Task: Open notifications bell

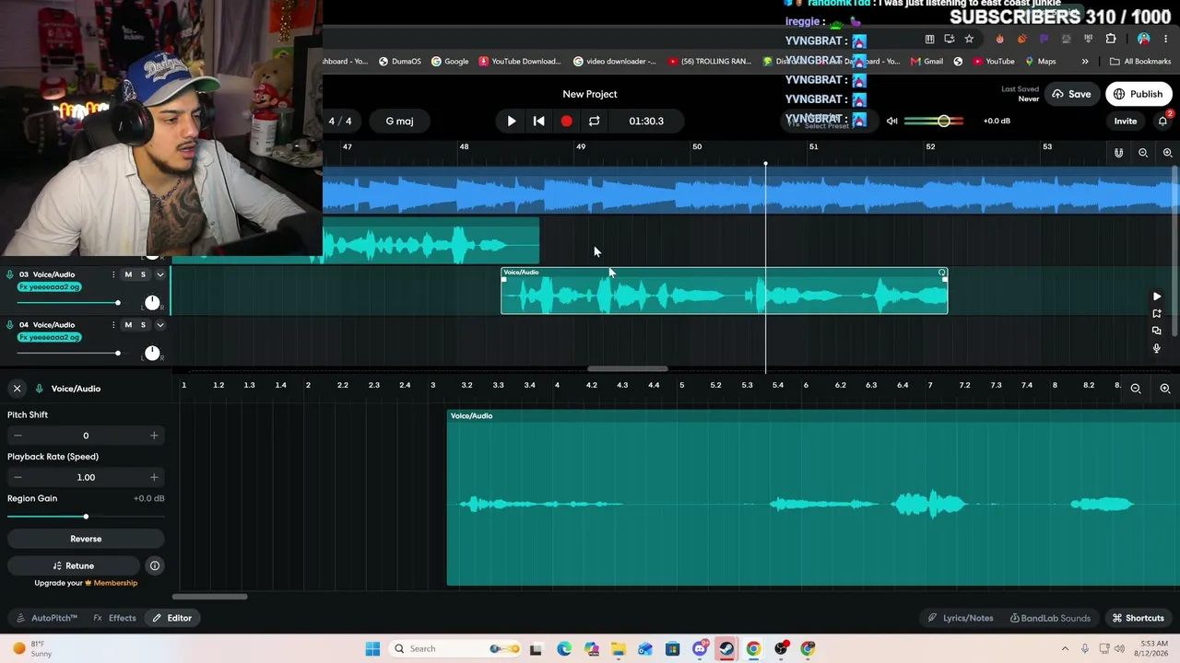Action: 1162,121
